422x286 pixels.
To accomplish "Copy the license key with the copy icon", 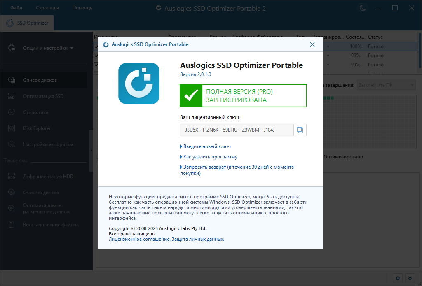I will point(300,130).
